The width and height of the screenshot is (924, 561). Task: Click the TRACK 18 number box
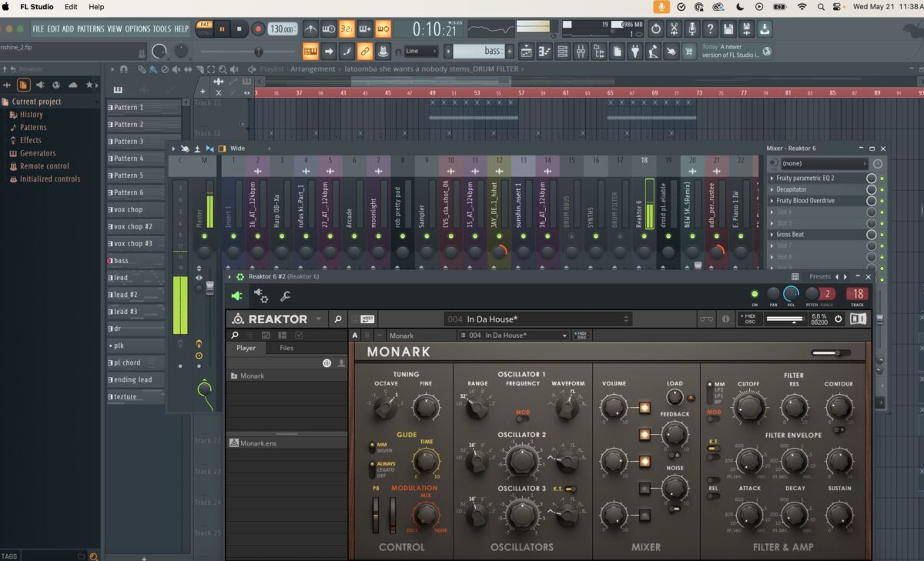point(857,294)
